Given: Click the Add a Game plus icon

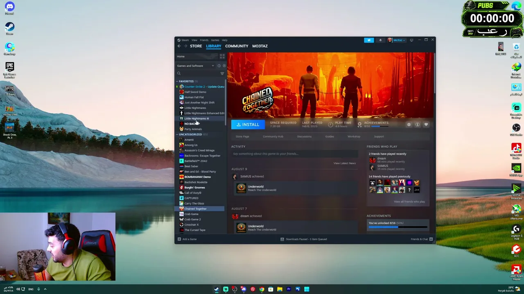Looking at the screenshot, I should click(x=179, y=239).
